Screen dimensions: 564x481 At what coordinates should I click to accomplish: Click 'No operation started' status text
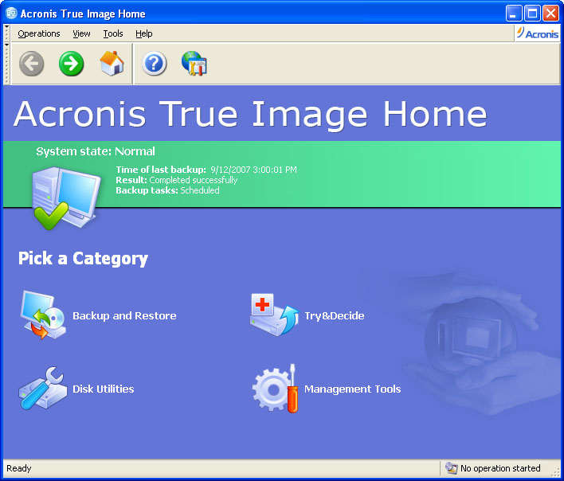(x=500, y=468)
